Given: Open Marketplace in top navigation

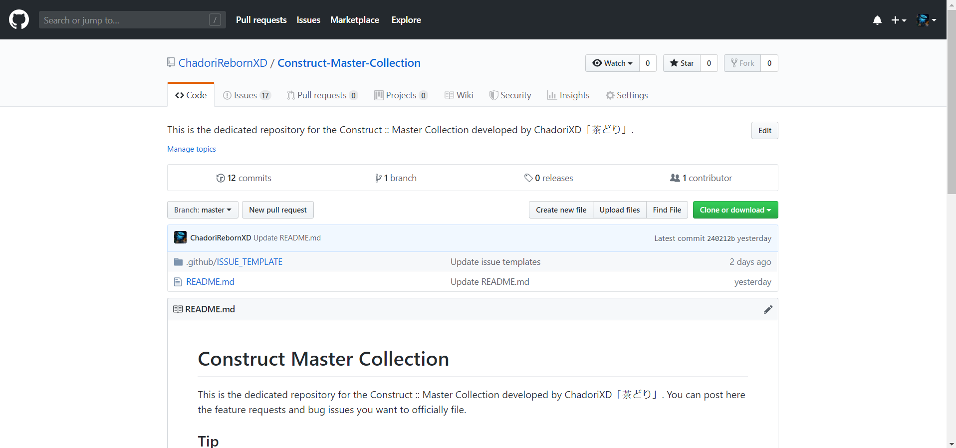Looking at the screenshot, I should click(x=355, y=20).
